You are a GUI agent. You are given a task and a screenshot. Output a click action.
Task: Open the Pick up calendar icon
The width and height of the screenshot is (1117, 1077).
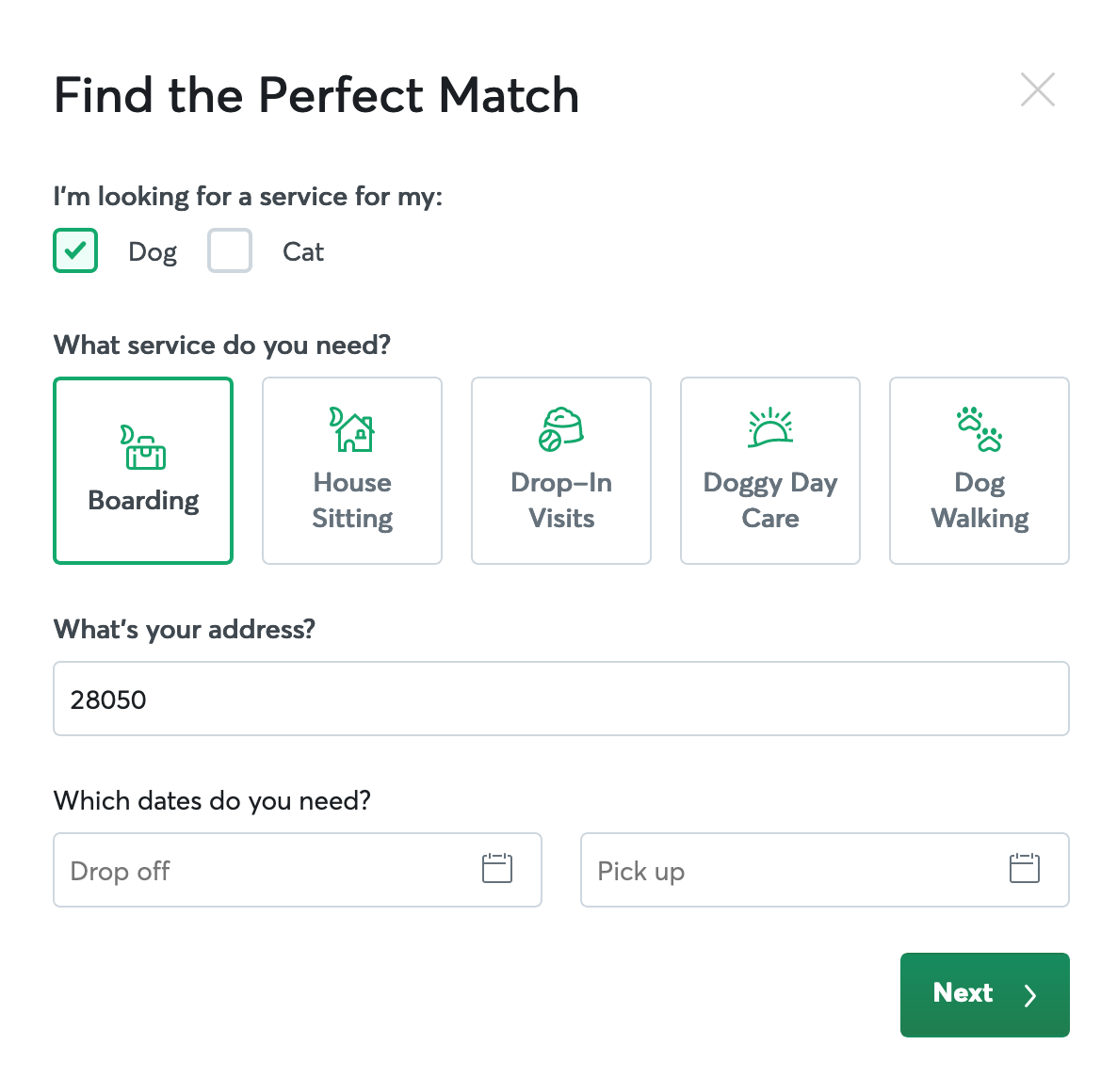pos(1025,868)
